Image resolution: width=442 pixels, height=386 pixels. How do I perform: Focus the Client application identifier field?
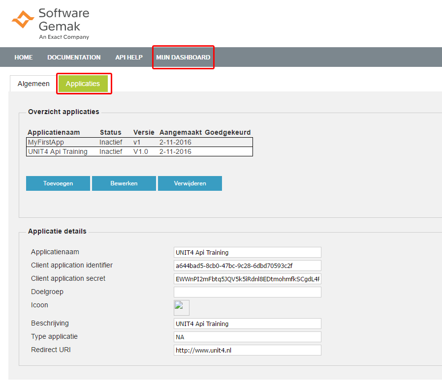point(247,266)
